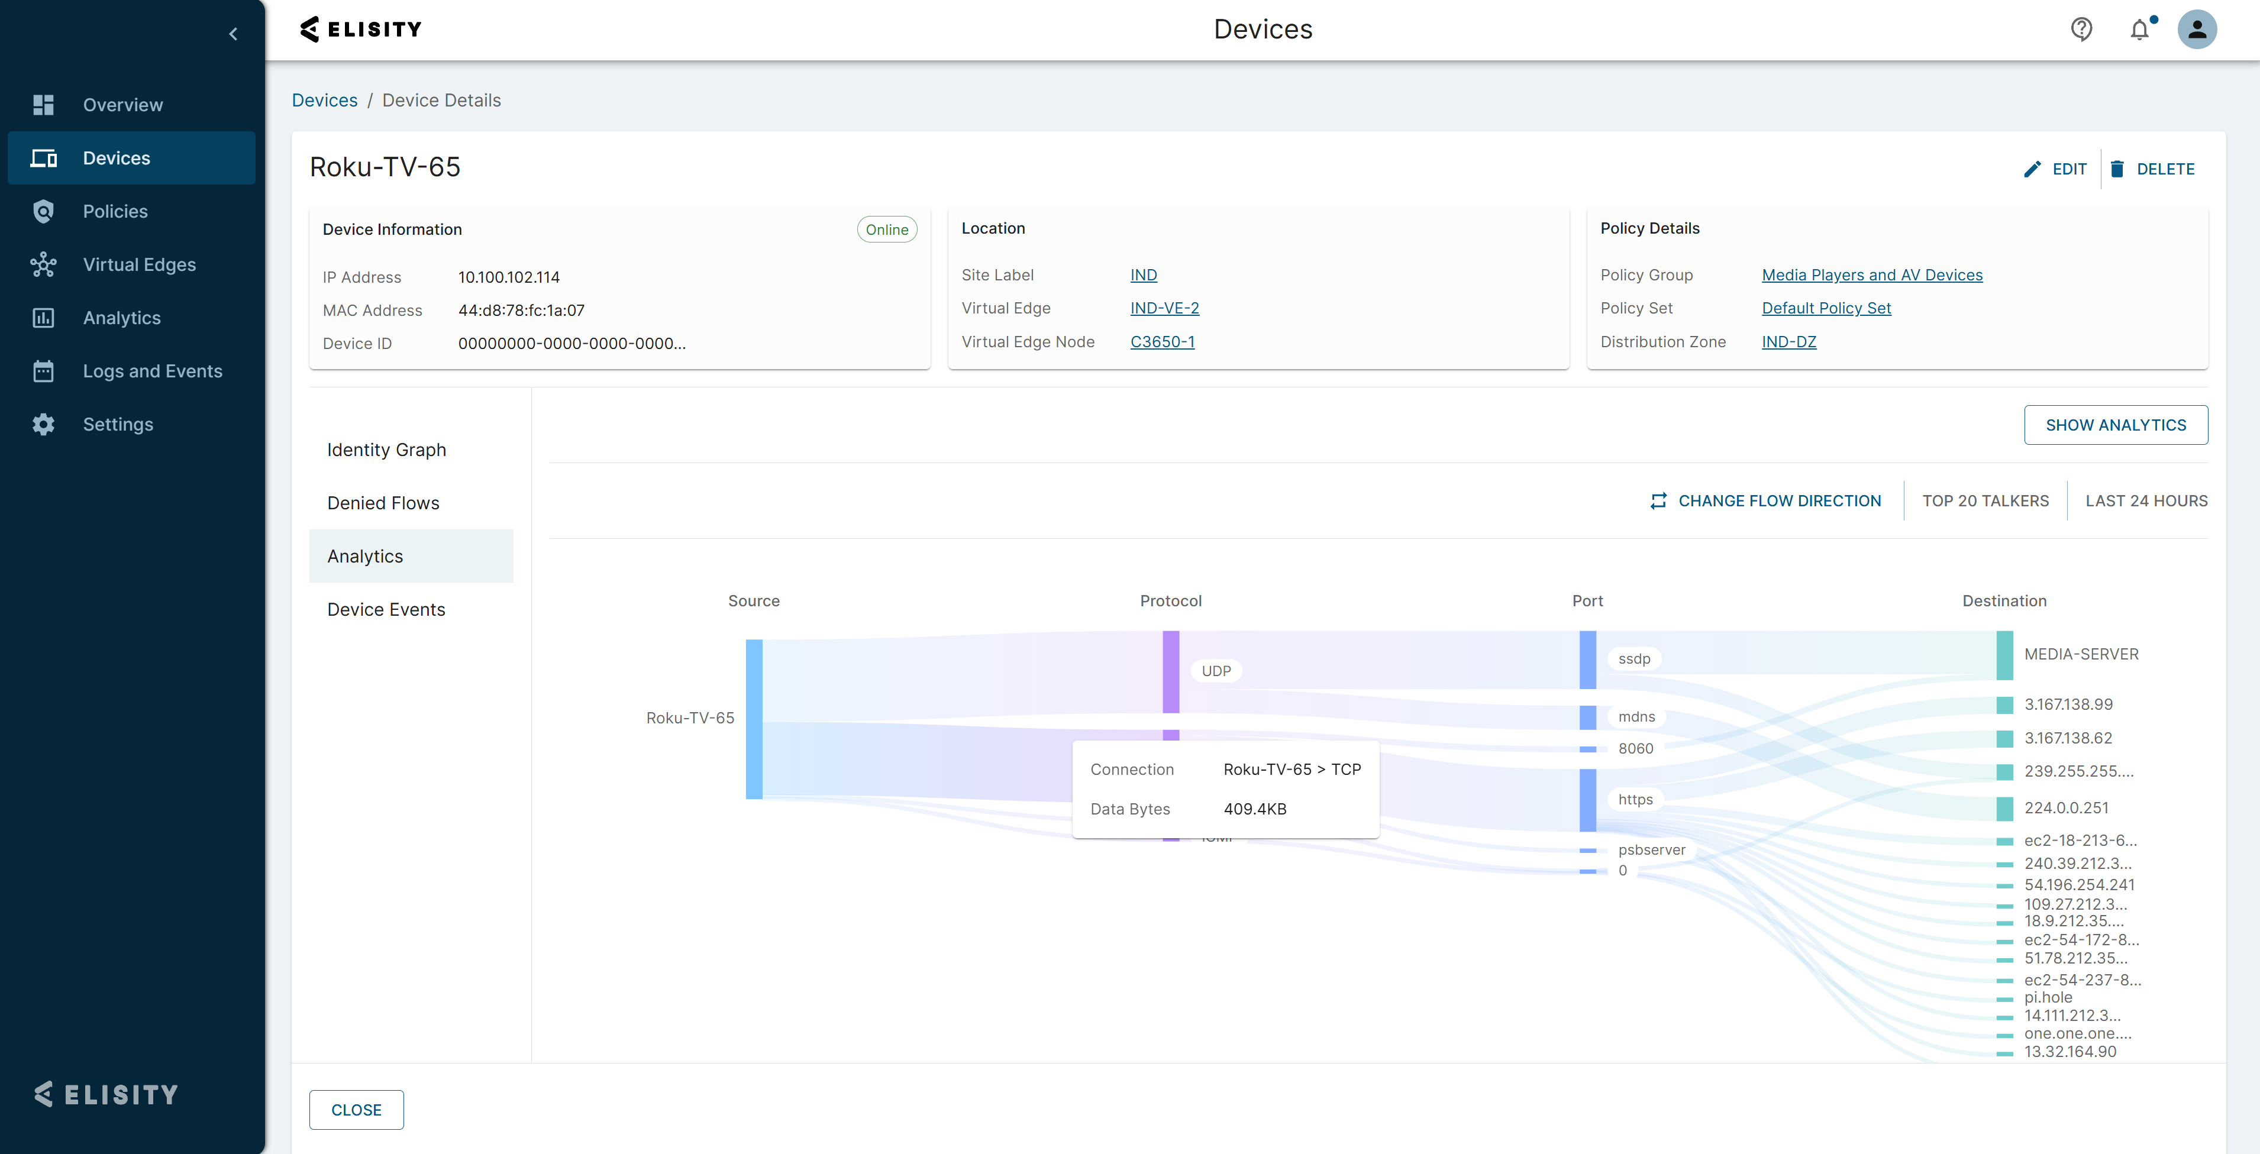Click the Devices icon in sidebar
The height and width of the screenshot is (1154, 2260).
pos(43,158)
